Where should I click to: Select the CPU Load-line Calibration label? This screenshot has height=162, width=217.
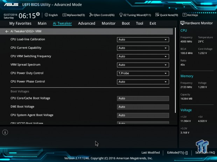(x=28, y=39)
